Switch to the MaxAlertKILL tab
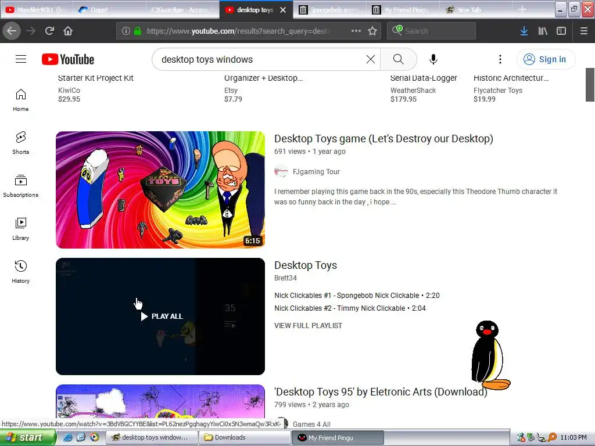 pyautogui.click(x=37, y=10)
